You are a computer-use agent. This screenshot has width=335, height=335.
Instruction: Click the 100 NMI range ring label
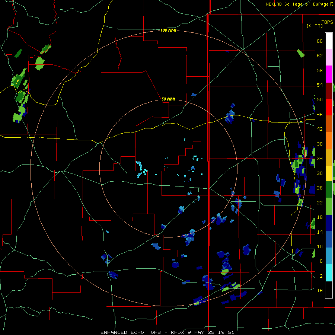(x=168, y=31)
